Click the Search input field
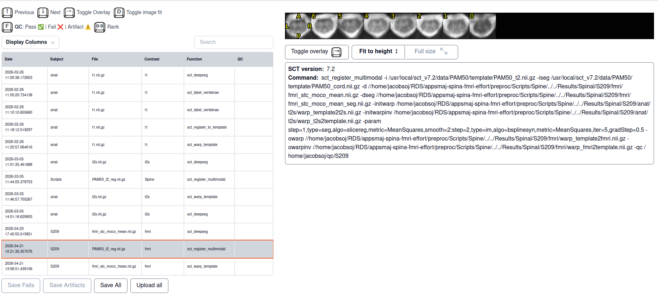The height and width of the screenshot is (306, 658). tap(234, 42)
